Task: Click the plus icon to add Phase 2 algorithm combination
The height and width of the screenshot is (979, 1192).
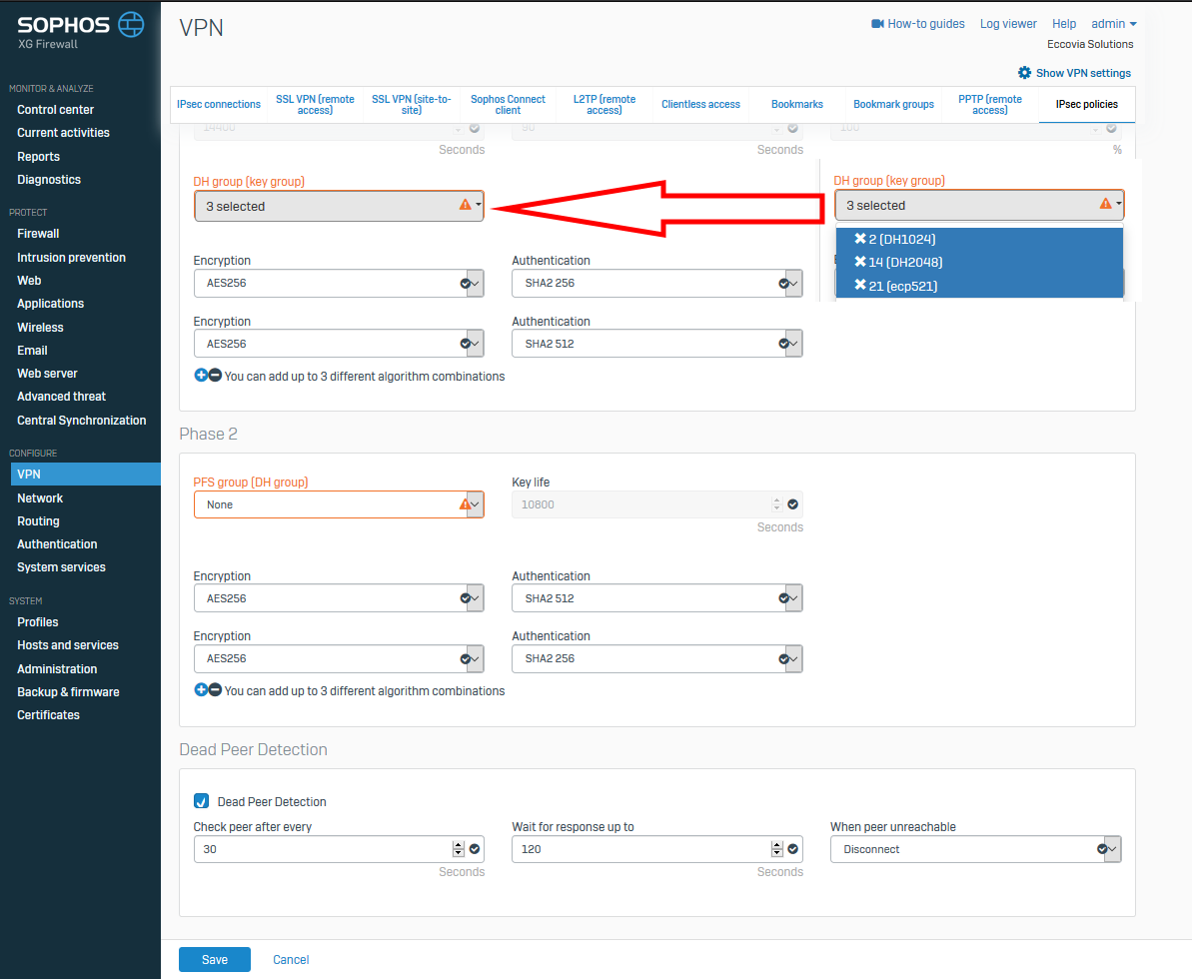Action: click(201, 690)
